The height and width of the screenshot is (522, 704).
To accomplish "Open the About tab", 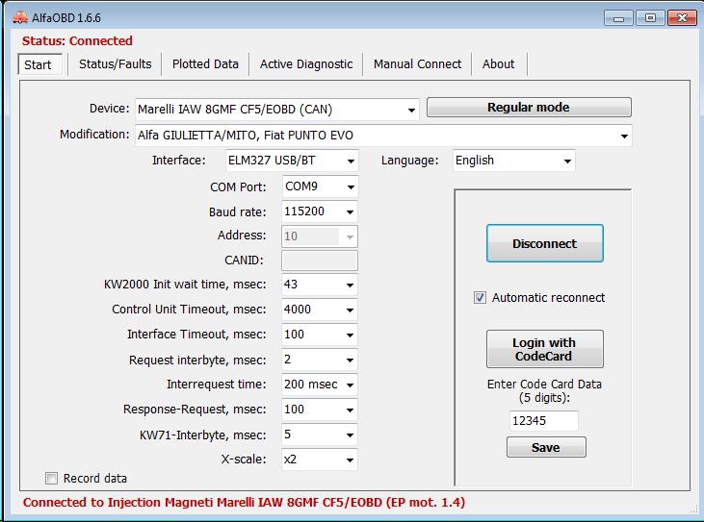I will (x=498, y=64).
